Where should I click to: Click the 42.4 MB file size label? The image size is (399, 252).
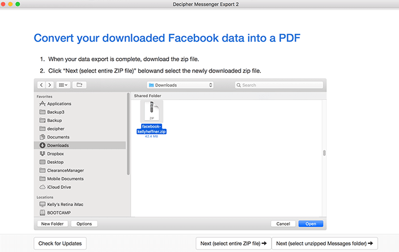click(151, 136)
